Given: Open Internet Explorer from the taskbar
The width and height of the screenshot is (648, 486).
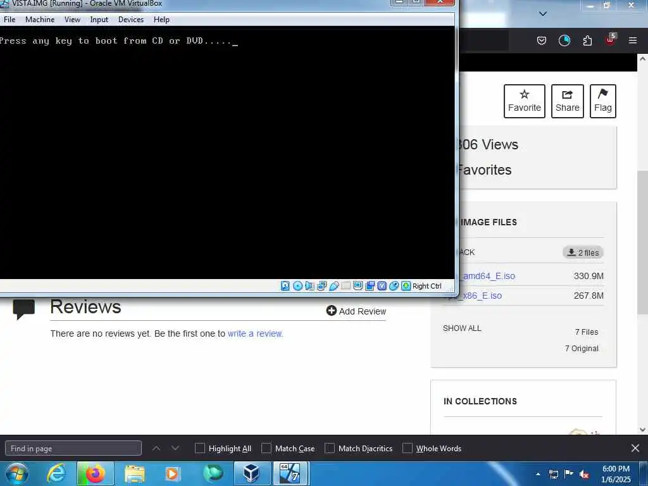Looking at the screenshot, I should (x=56, y=473).
